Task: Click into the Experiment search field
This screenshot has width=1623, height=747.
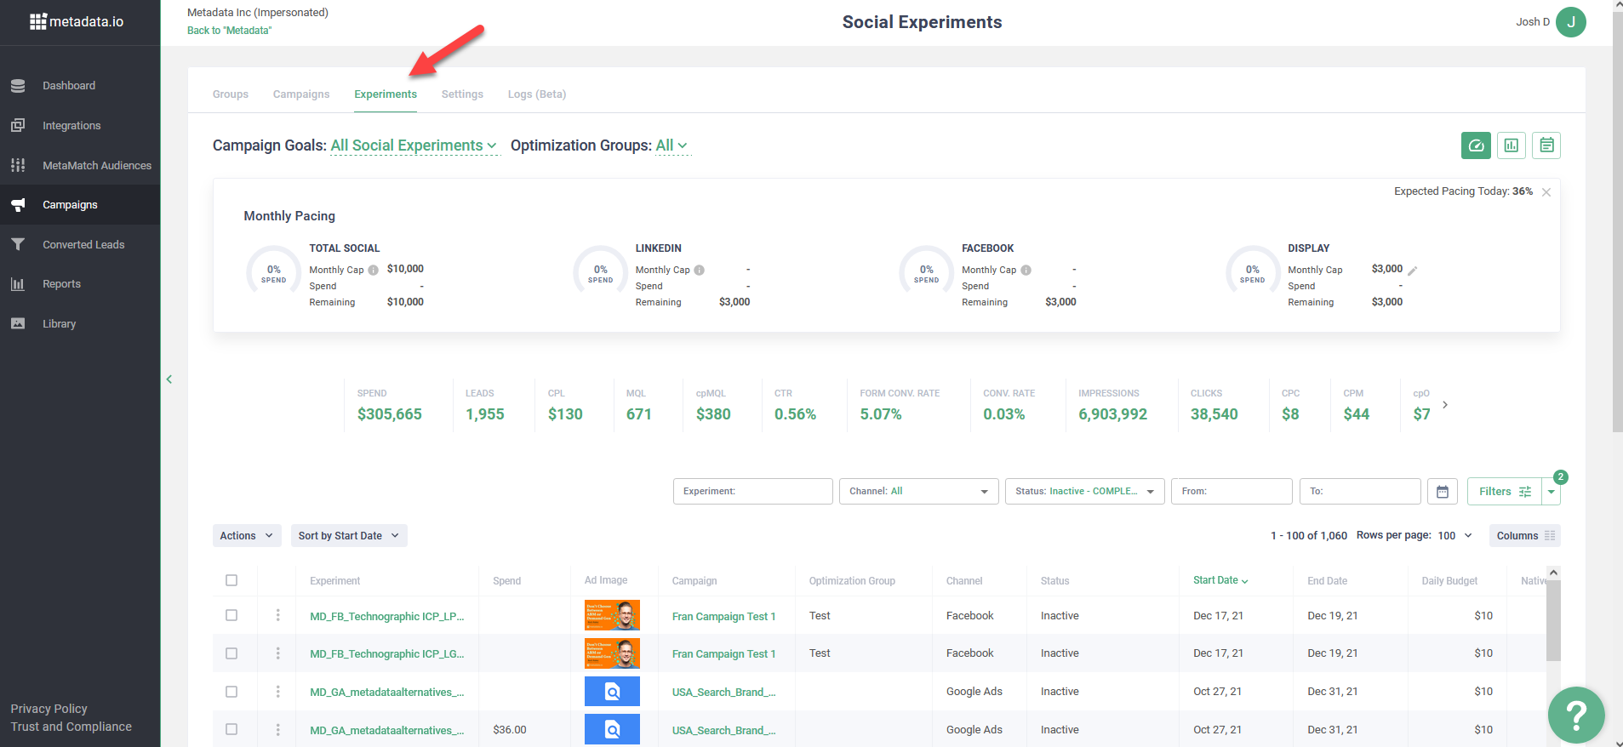Action: click(752, 492)
